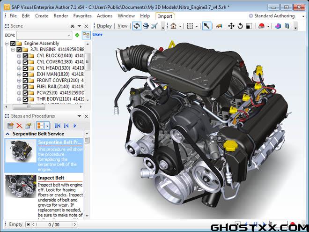Viewport: 309px width, 232px height.
Task: Uncheck the 3.7L ENGINE checkbox
Action: (19, 49)
